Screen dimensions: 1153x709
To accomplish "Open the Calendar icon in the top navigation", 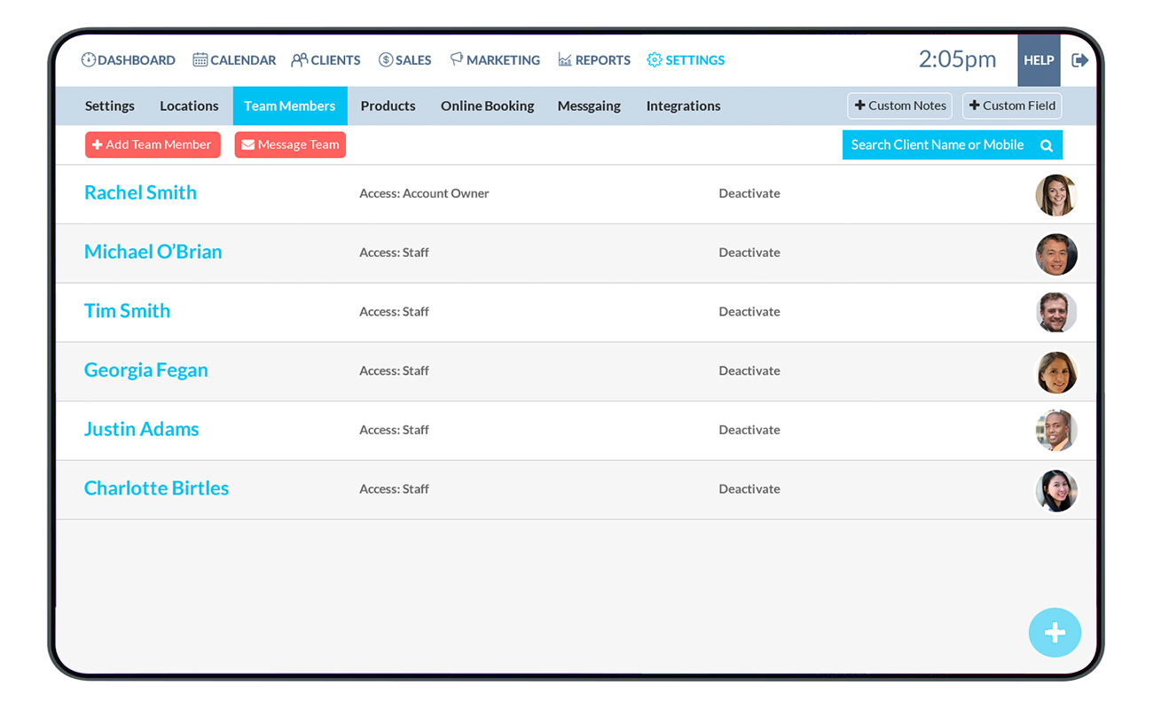I will [198, 59].
